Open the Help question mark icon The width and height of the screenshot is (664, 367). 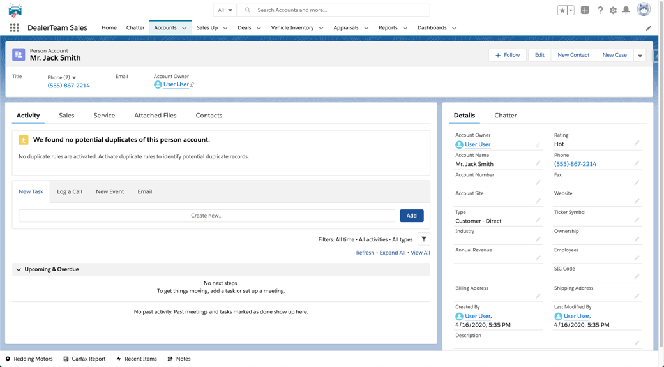[x=600, y=10]
